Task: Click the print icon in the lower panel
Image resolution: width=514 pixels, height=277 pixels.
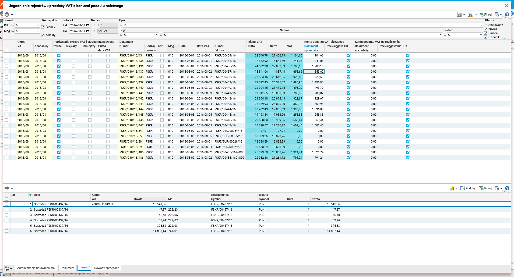Action: [7, 188]
